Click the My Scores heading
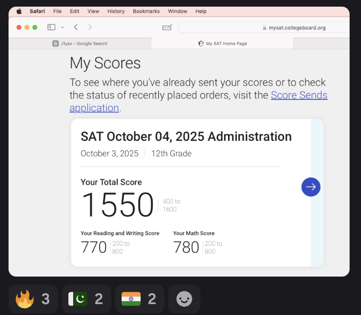 [105, 63]
